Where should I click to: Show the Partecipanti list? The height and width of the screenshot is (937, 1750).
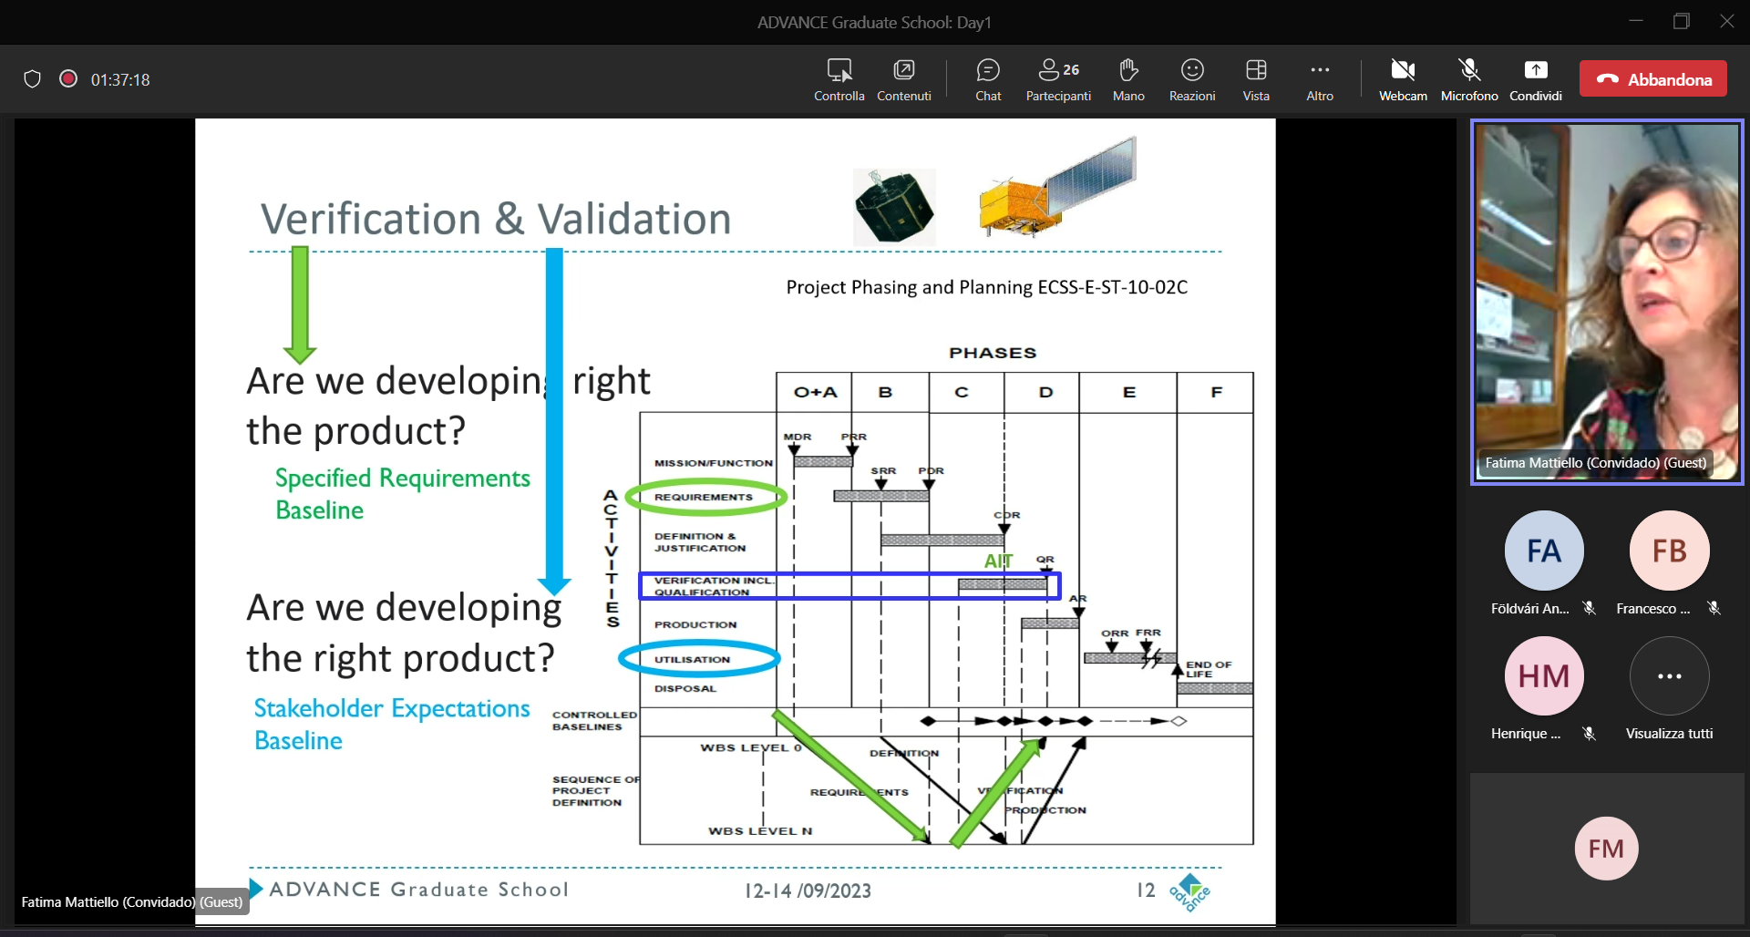[x=1058, y=79]
